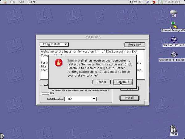Viewport: 185px width, 139px height.
Task: Collapse the control strip tab at bottom-left
Action: pyautogui.click(x=2, y=136)
